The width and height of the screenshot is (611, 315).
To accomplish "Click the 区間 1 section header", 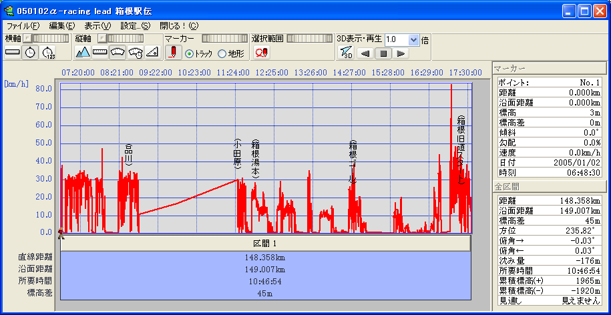I will coord(266,243).
